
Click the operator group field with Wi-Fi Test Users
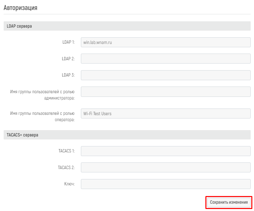coord(166,113)
